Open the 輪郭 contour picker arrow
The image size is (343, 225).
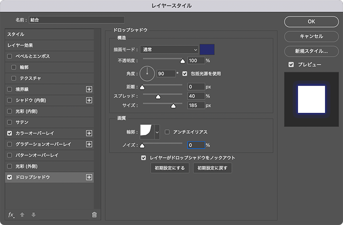pyautogui.click(x=157, y=132)
